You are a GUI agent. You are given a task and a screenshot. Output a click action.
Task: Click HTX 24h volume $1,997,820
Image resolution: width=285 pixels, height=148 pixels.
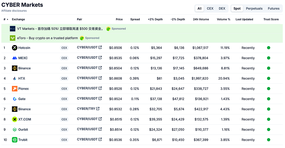click(x=200, y=78)
